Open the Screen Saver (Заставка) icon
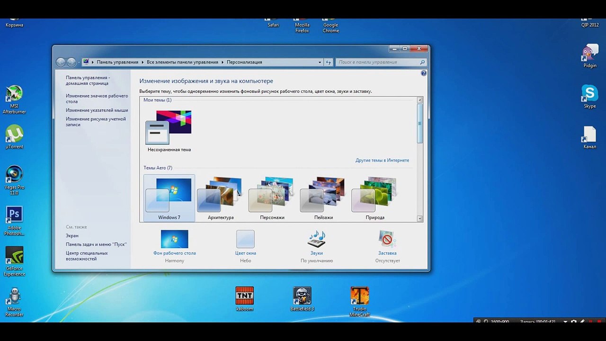Screen dimensions: 606x341 [x=387, y=240]
